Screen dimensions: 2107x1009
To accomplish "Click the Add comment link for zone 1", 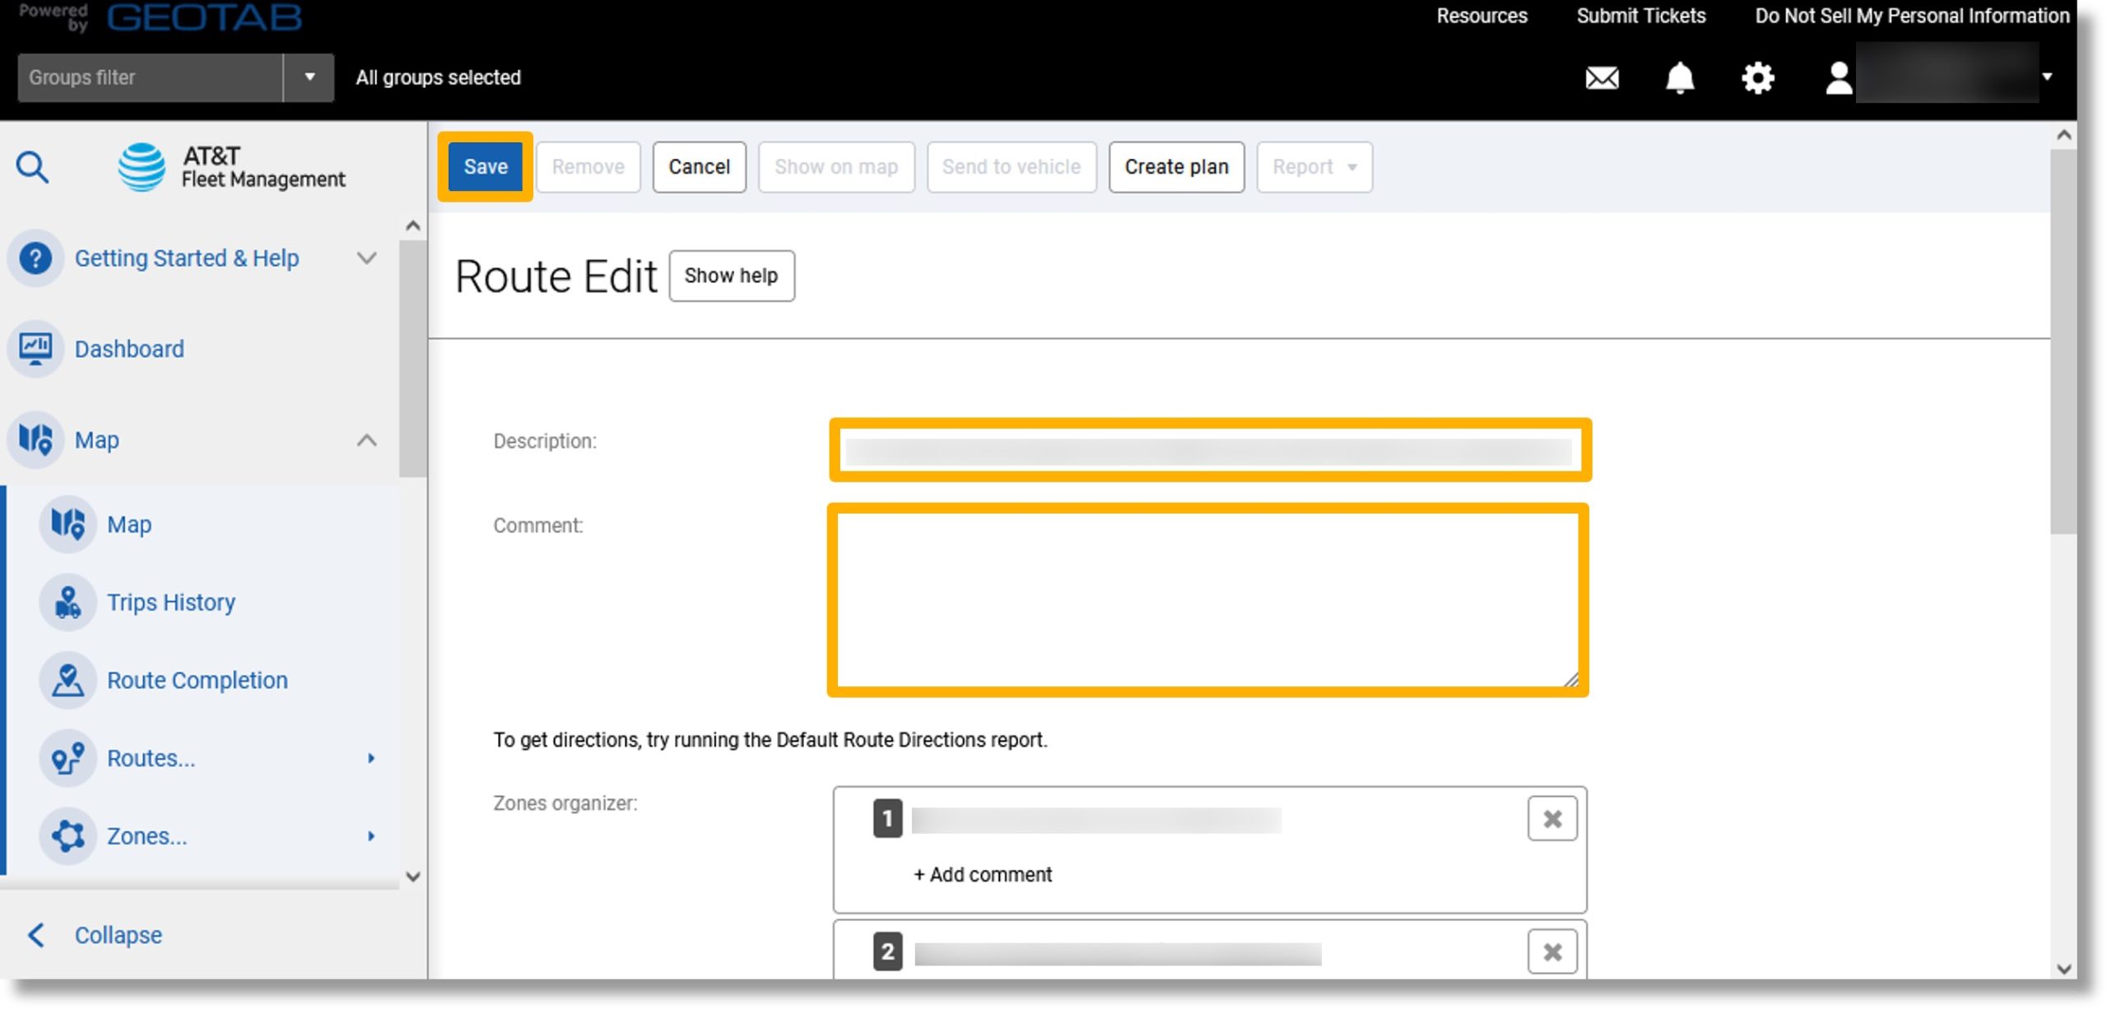I will click(982, 875).
